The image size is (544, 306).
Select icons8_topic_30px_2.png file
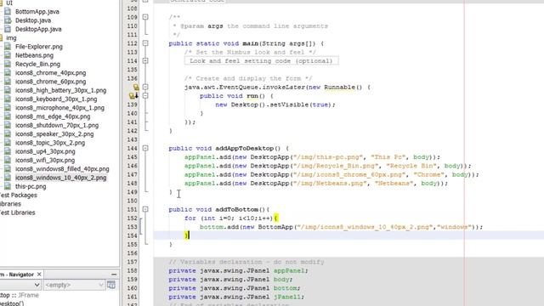coord(50,143)
